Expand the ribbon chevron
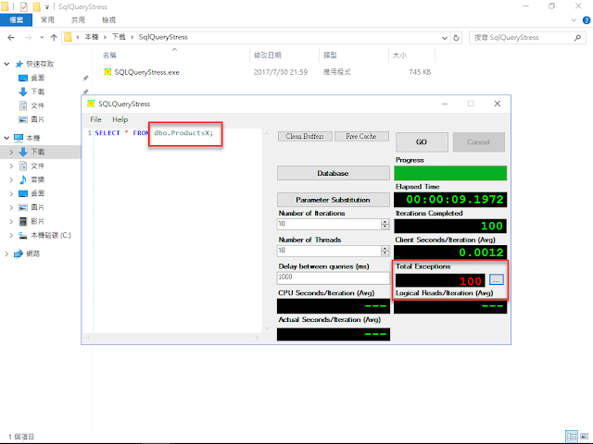This screenshot has width=593, height=444. click(574, 20)
